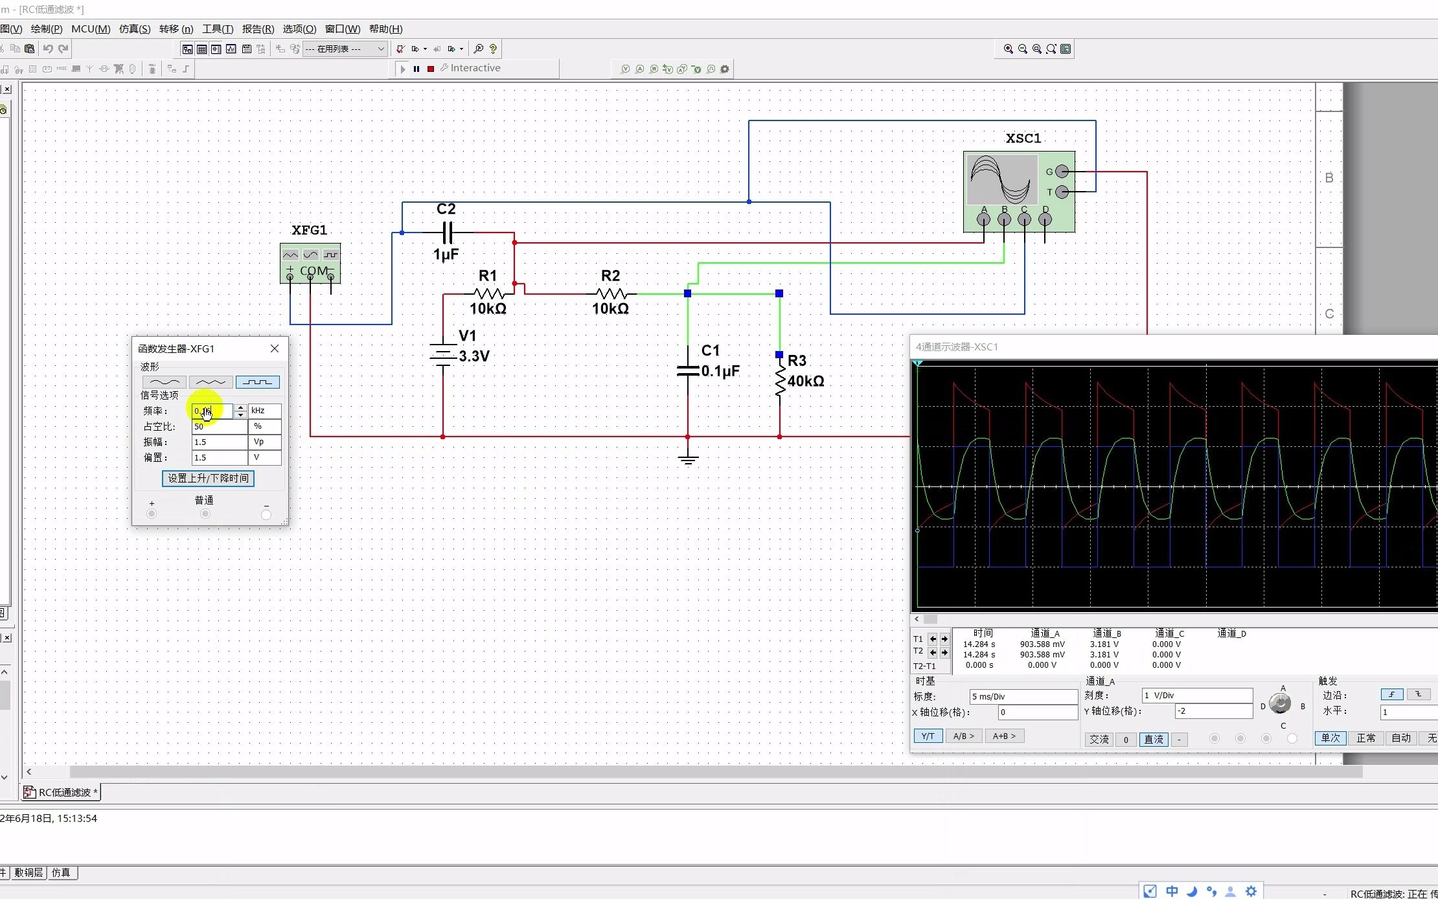
Task: Pause the running simulation
Action: pyautogui.click(x=417, y=69)
